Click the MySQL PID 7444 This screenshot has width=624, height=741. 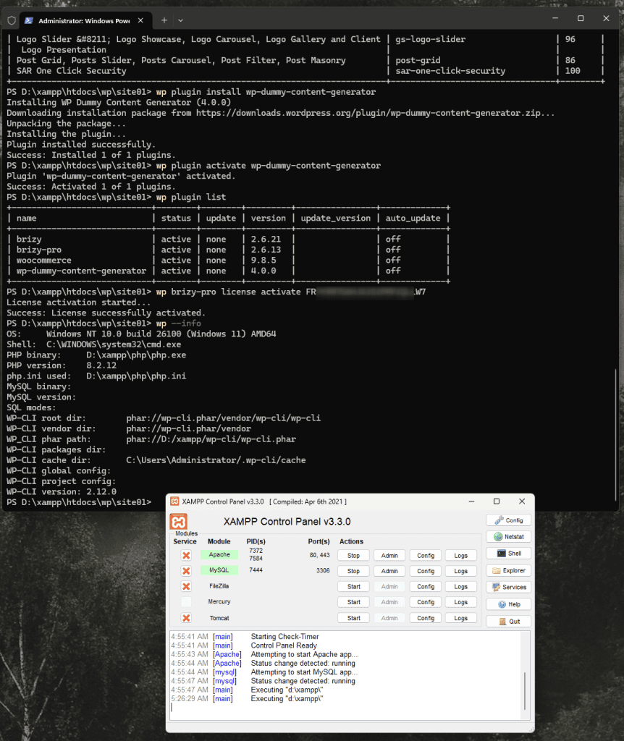click(256, 570)
